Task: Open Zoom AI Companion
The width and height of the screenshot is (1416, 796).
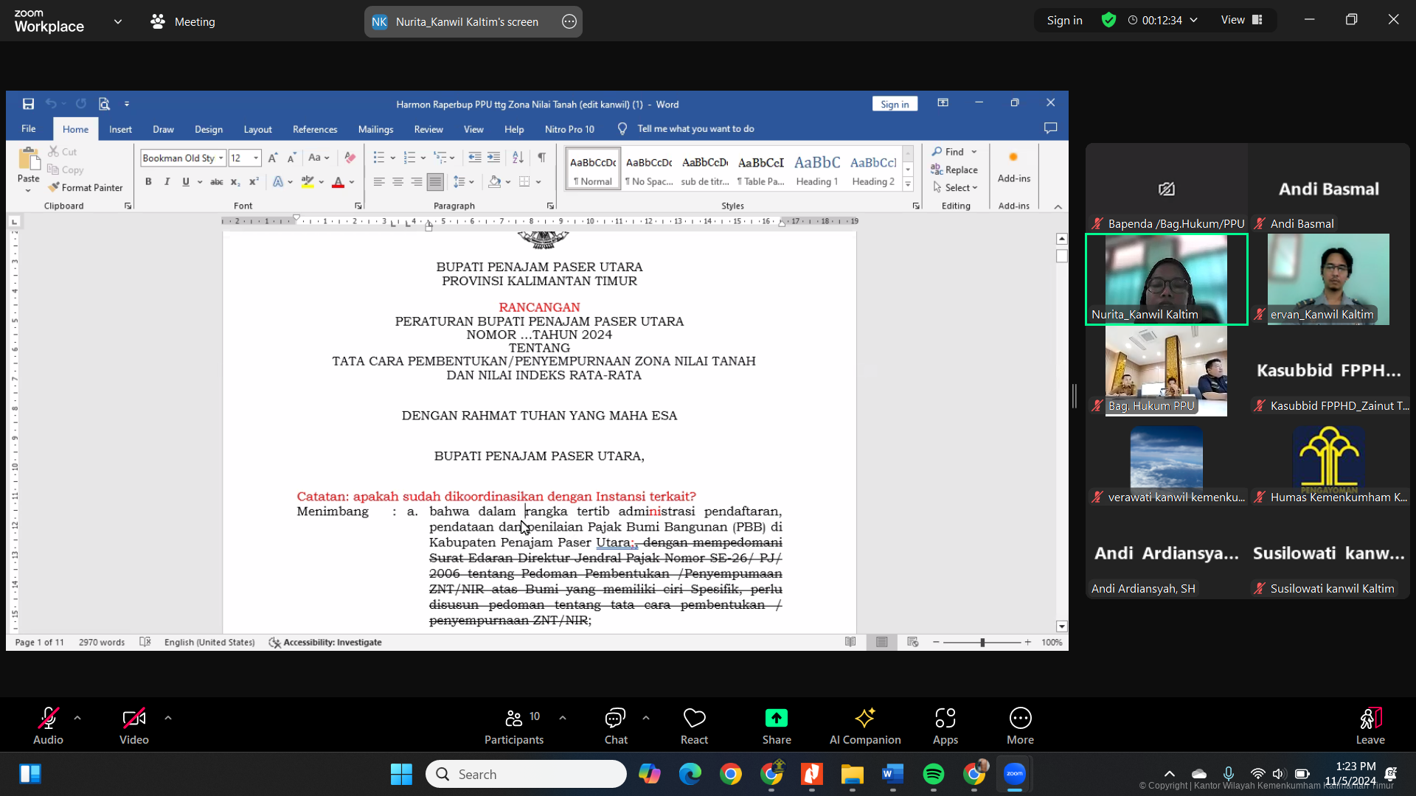Action: 865,727
